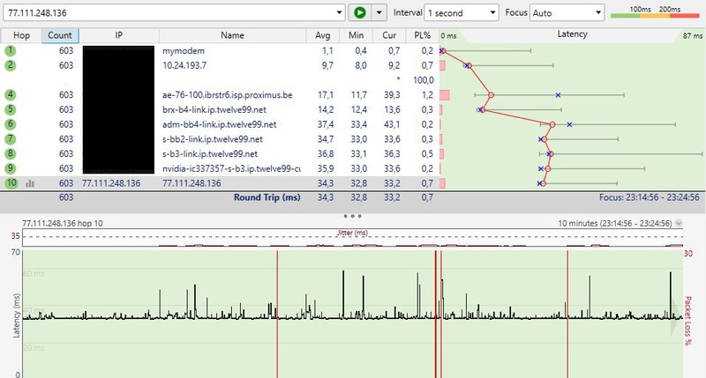
Task: Open the 10 minutes time range dropdown
Action: pos(679,224)
